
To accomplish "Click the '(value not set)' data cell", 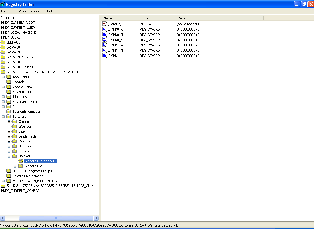I will [188, 24].
